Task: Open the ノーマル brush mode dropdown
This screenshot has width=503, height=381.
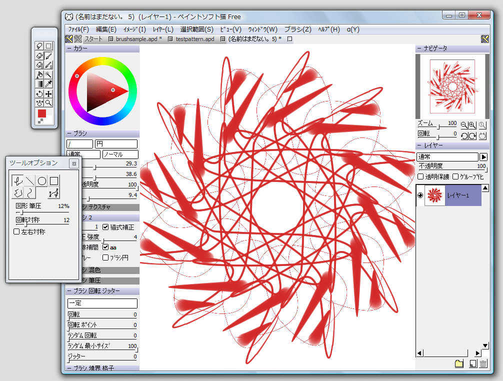Action: [x=120, y=154]
